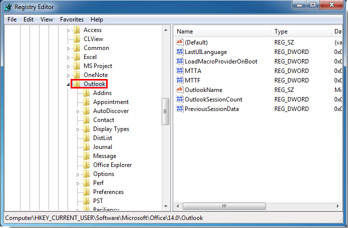Open the Help menu
The width and height of the screenshot is (348, 228).
click(x=97, y=19)
